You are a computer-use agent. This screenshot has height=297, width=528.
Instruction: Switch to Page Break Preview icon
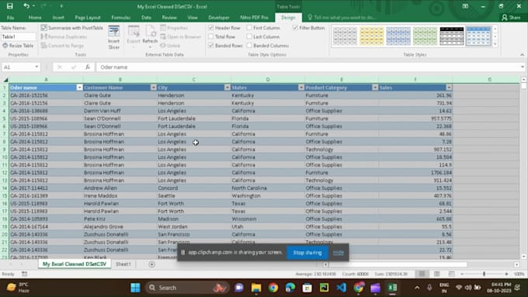click(x=451, y=275)
